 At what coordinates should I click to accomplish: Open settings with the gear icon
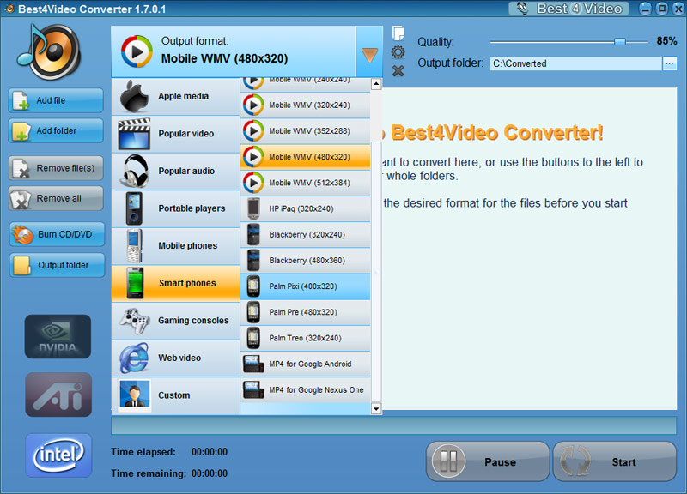tap(398, 52)
